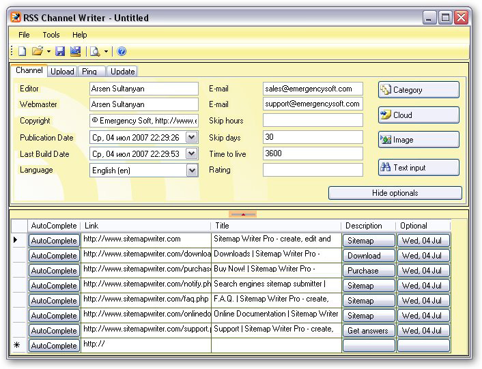Click AutoComplete in the new blank row

tap(54, 346)
